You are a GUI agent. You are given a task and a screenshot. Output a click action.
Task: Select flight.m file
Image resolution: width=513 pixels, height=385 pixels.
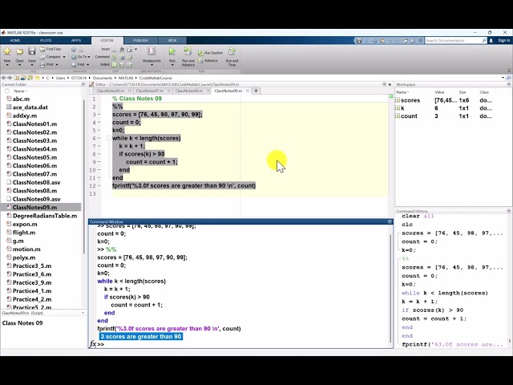24,233
